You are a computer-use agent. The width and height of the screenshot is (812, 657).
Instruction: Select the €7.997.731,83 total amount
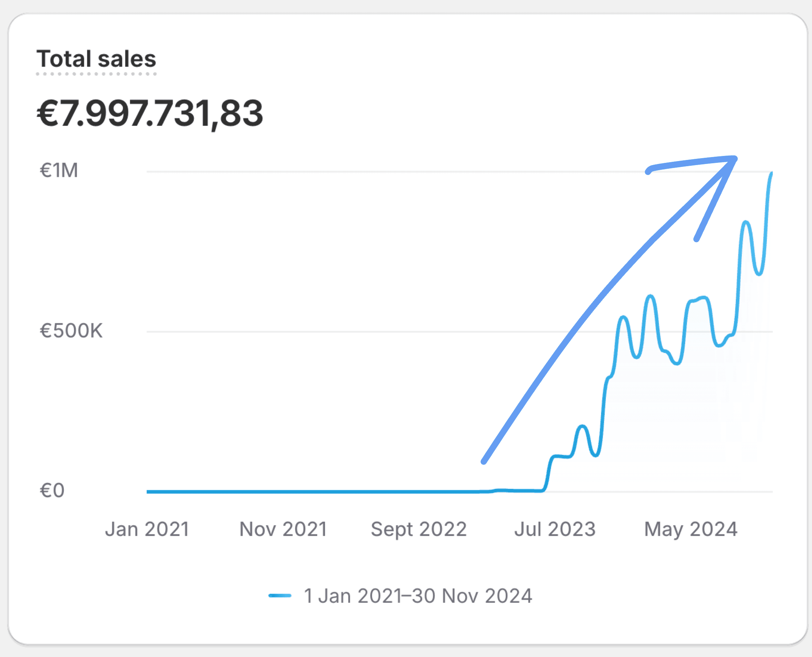pos(149,114)
